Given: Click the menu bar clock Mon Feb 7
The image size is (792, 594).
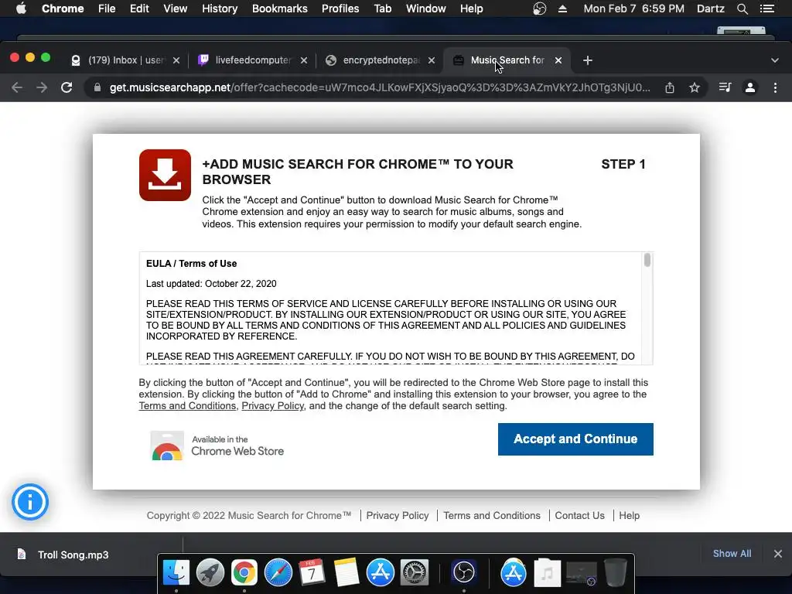Looking at the screenshot, I should coord(634,9).
